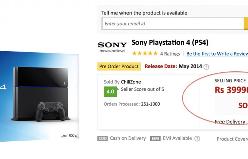The height and width of the screenshot is (159, 248).
Task: Click the help icon beside Release Date
Action: [x=206, y=67]
